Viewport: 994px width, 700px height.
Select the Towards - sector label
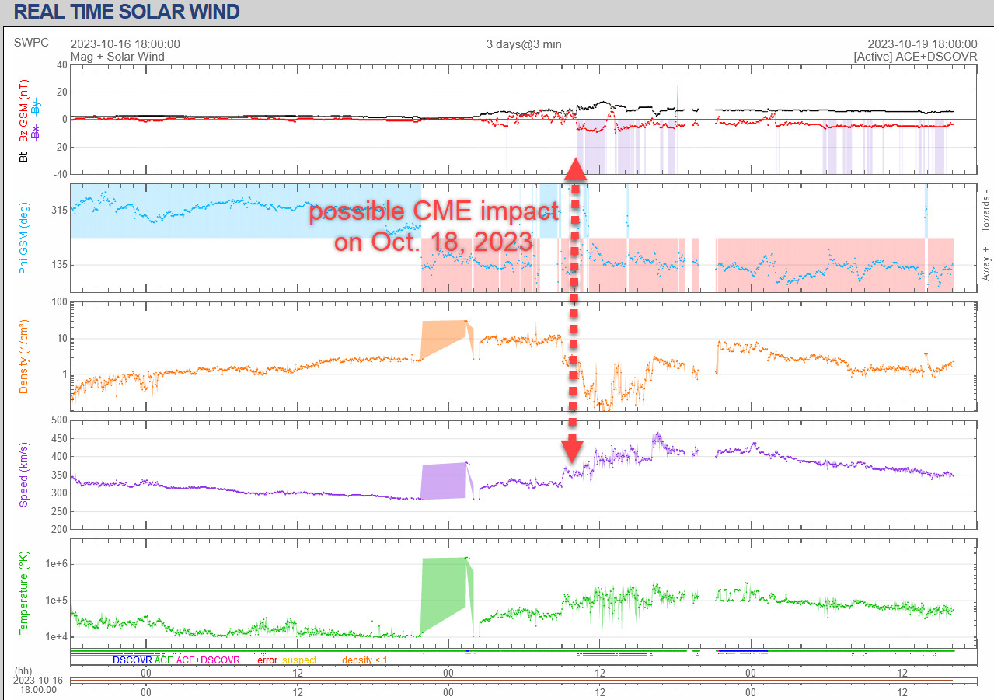tap(985, 211)
